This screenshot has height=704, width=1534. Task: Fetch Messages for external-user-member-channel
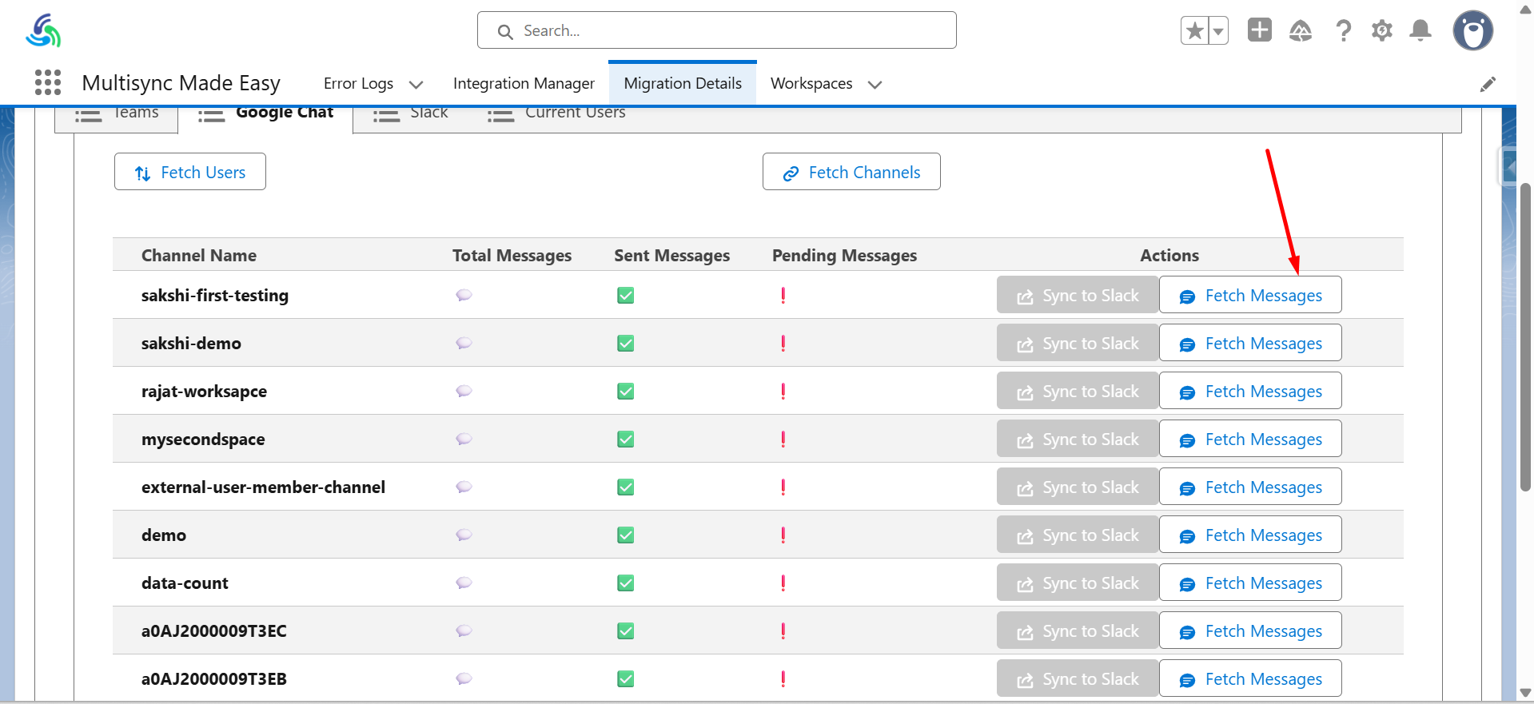1250,487
